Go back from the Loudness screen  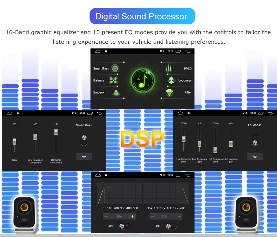(x=270, y=113)
